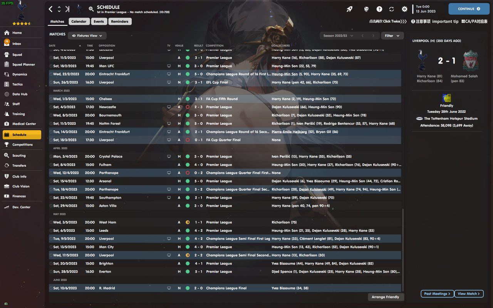Click "R. Madrid" opposition name
Image resolution: width=493 pixels, height=308 pixels.
(x=107, y=288)
